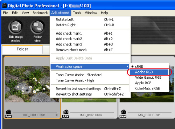
Task: Click the RAW badge under IMG_0103.CRW
Action: point(123,116)
